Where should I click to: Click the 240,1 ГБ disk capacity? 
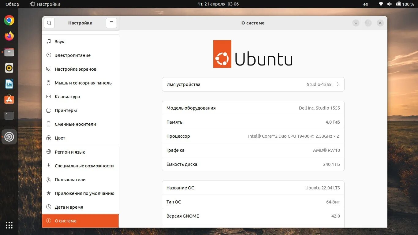point(331,164)
